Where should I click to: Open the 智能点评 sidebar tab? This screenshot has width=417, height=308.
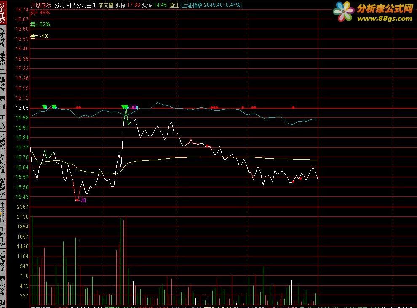[x=3, y=187]
